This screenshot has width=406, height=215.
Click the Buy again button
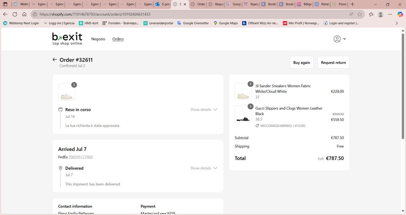(302, 62)
